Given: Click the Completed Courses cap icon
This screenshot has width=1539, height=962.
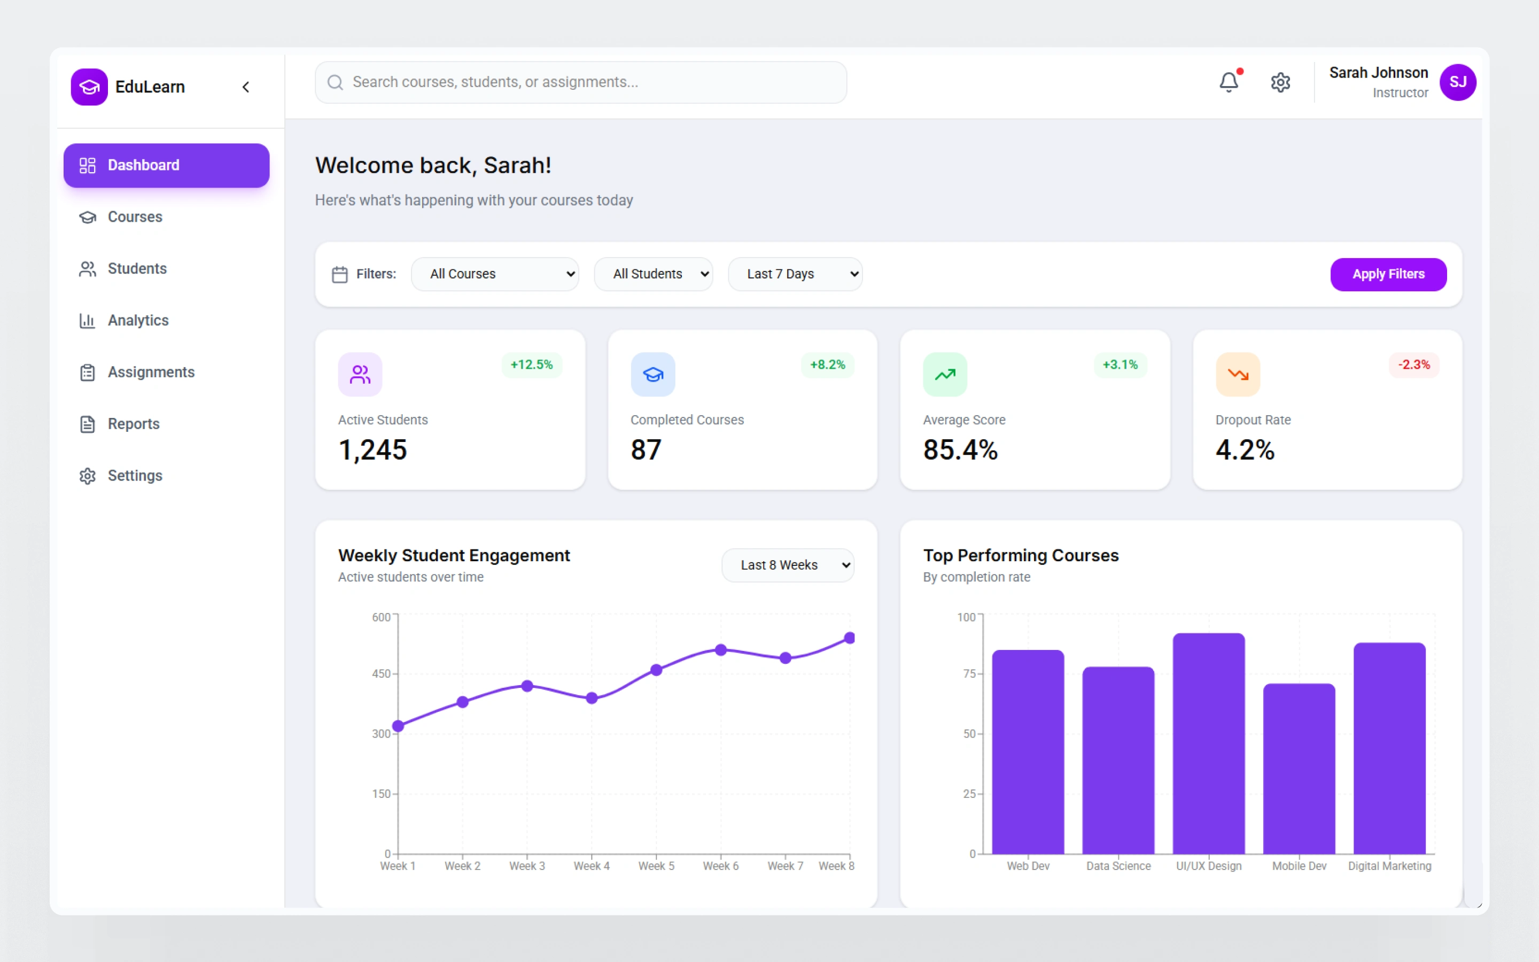Looking at the screenshot, I should [652, 374].
